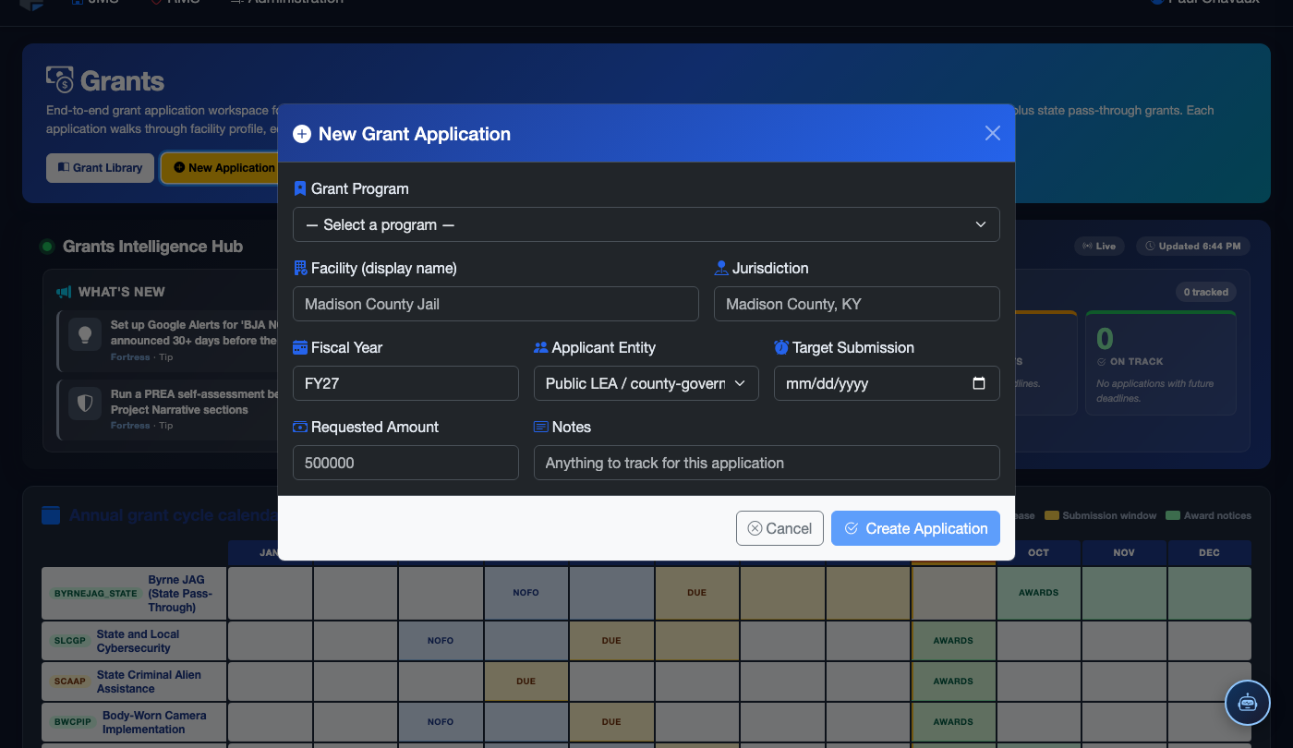Image resolution: width=1293 pixels, height=748 pixels.
Task: Click the Live status badge
Action: pyautogui.click(x=1099, y=247)
